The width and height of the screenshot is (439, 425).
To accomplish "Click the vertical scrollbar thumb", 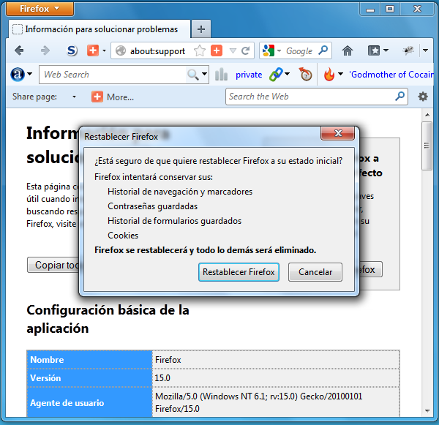I will 427,146.
